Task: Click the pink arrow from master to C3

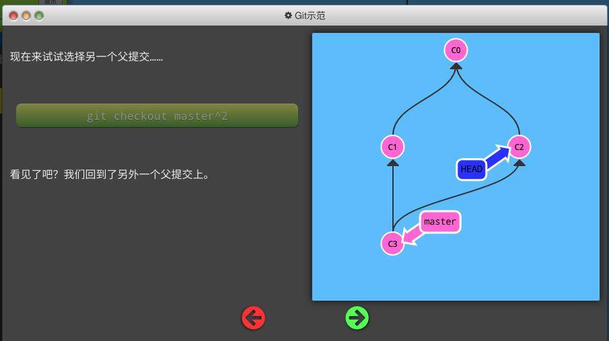Action: (x=412, y=235)
